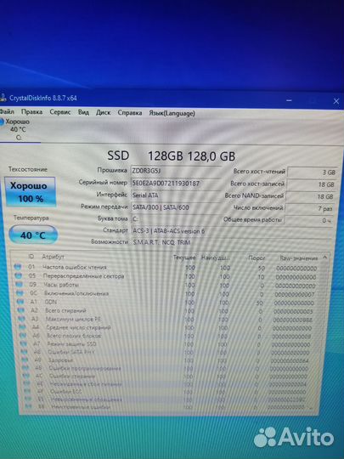Click the scroll up arrow of attribute list
The image size is (344, 459).
(x=325, y=258)
